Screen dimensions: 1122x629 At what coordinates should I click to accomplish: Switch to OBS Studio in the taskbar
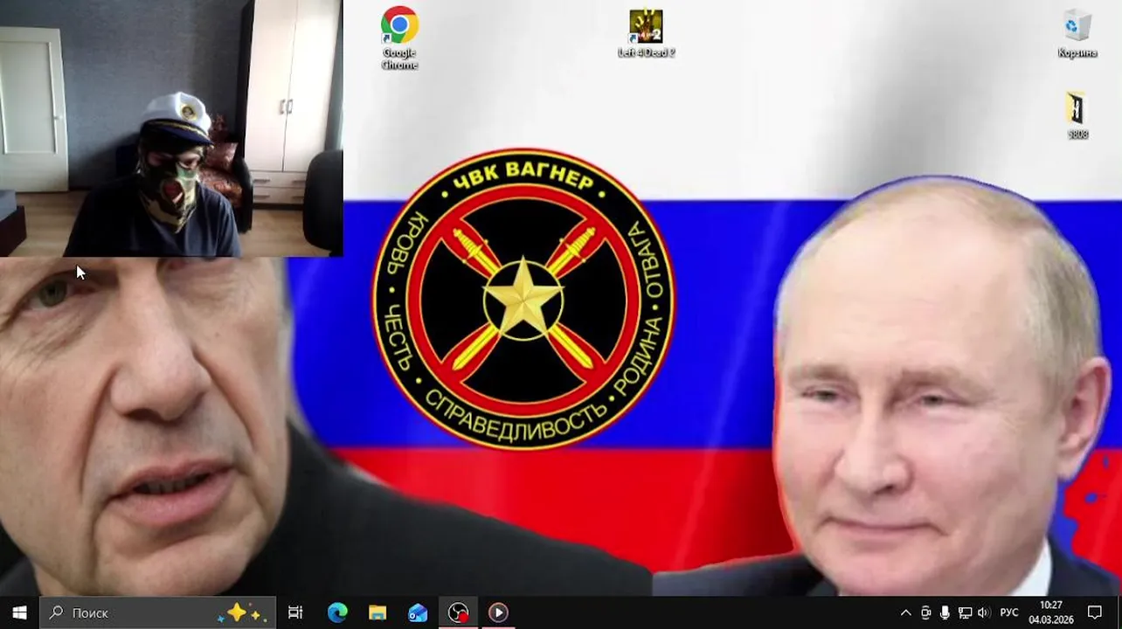coord(458,612)
